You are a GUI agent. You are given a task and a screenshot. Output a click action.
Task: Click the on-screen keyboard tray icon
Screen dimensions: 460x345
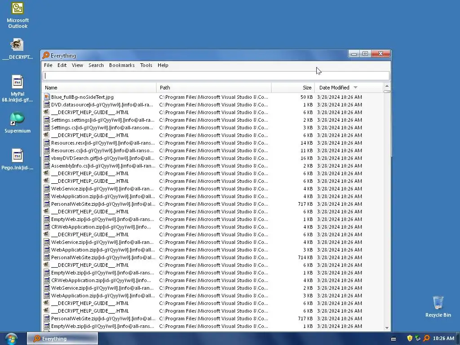coord(394,339)
